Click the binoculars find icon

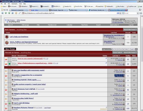point(141,13)
